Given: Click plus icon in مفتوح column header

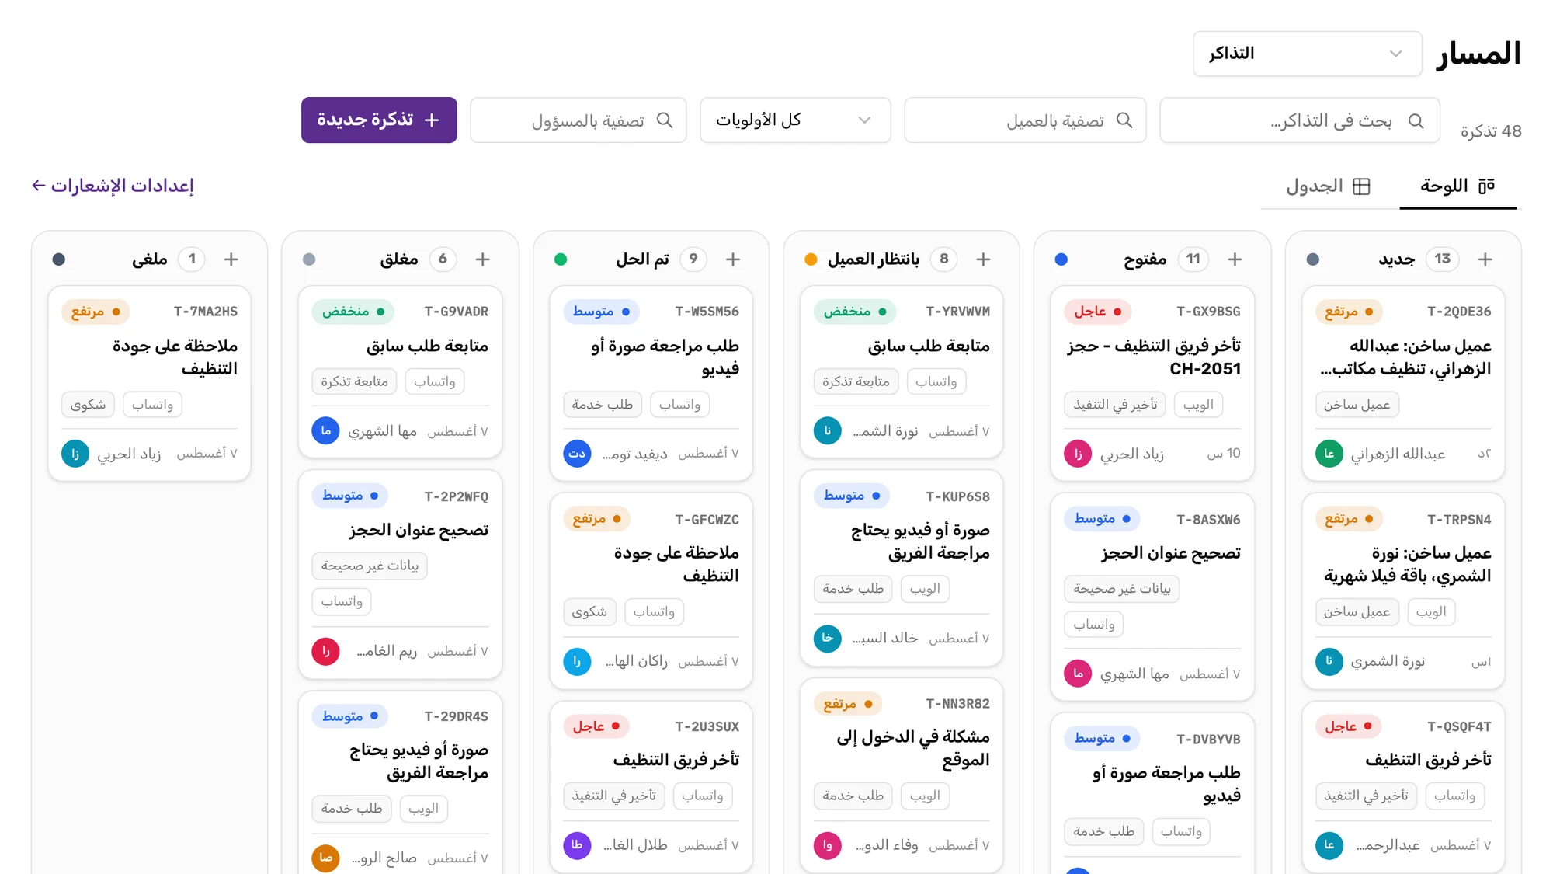Looking at the screenshot, I should pos(1235,259).
